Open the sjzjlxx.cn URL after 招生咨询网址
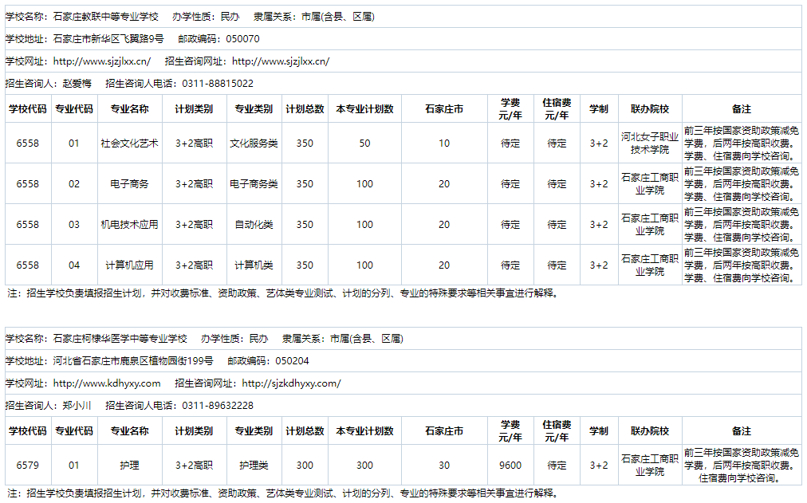 [280, 61]
